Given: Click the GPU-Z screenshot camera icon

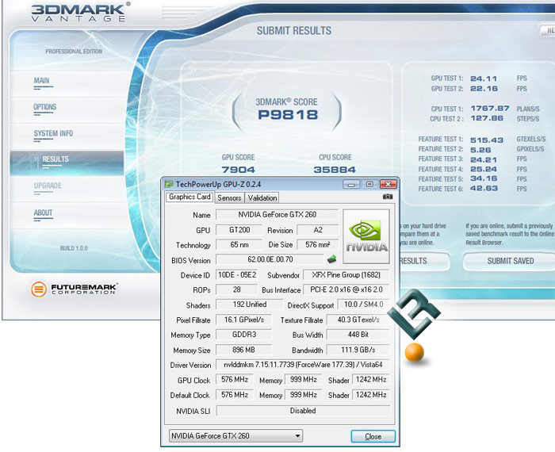Looking at the screenshot, I should pyautogui.click(x=388, y=197).
